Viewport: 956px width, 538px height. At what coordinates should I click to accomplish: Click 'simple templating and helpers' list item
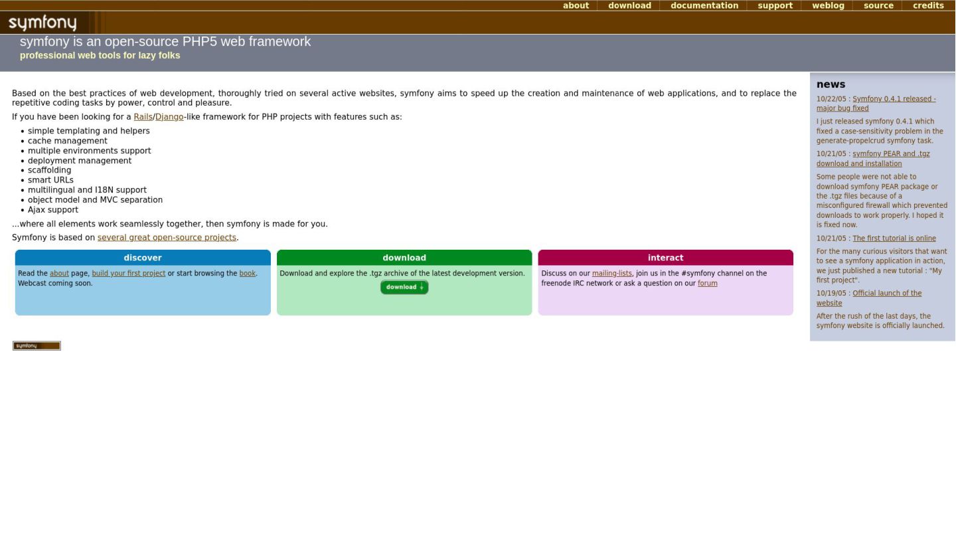coord(88,131)
